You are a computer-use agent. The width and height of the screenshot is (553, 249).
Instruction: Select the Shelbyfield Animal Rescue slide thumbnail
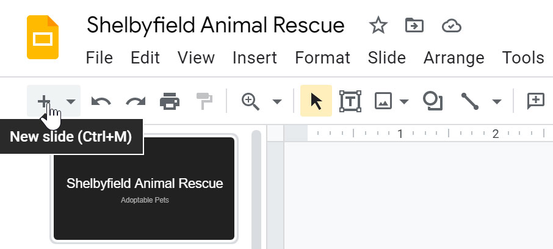click(x=144, y=188)
